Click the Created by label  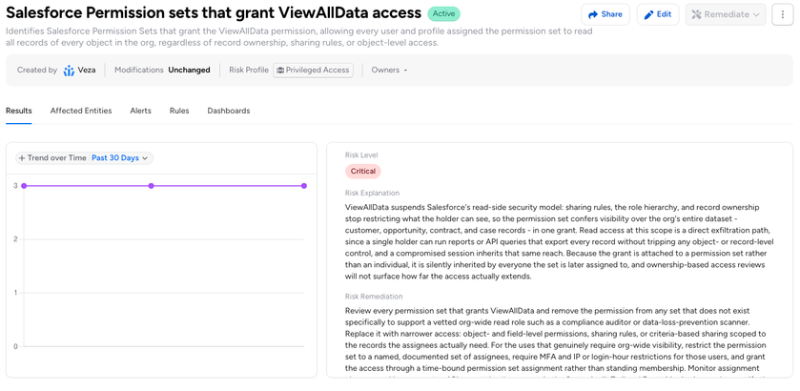[37, 71]
